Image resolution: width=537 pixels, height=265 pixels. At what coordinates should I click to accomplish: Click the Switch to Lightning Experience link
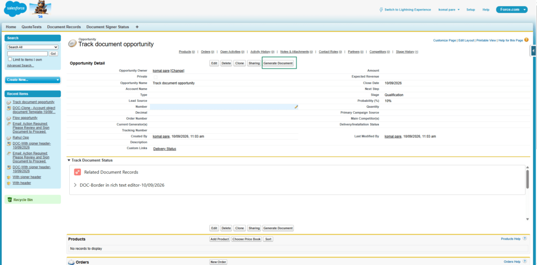pos(407,9)
